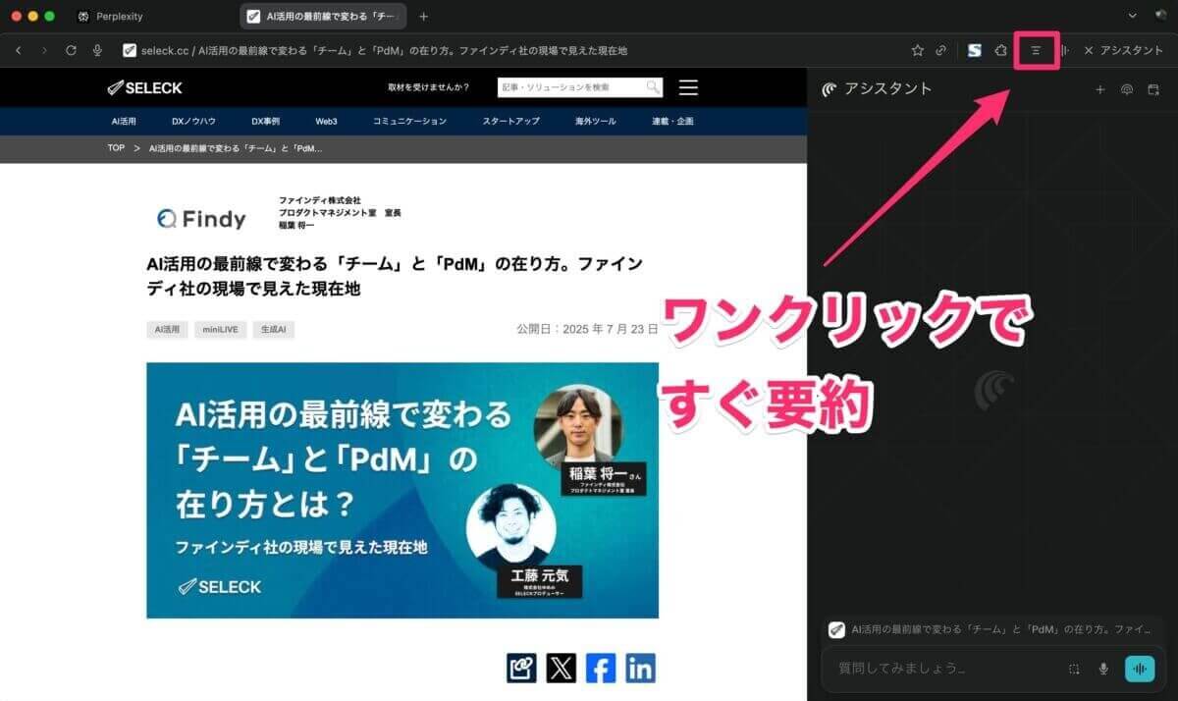The image size is (1178, 701).
Task: Click the TOP breadcrumb link
Action: (116, 148)
